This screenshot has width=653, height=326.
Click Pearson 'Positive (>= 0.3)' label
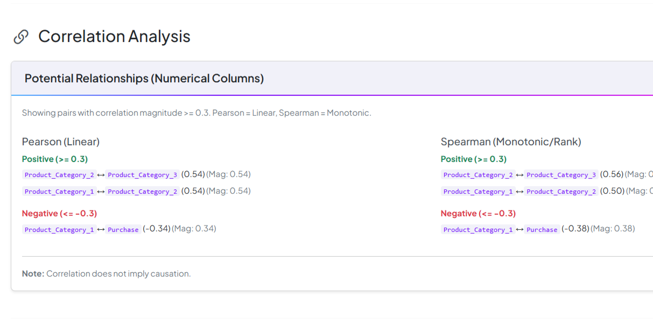(x=55, y=159)
